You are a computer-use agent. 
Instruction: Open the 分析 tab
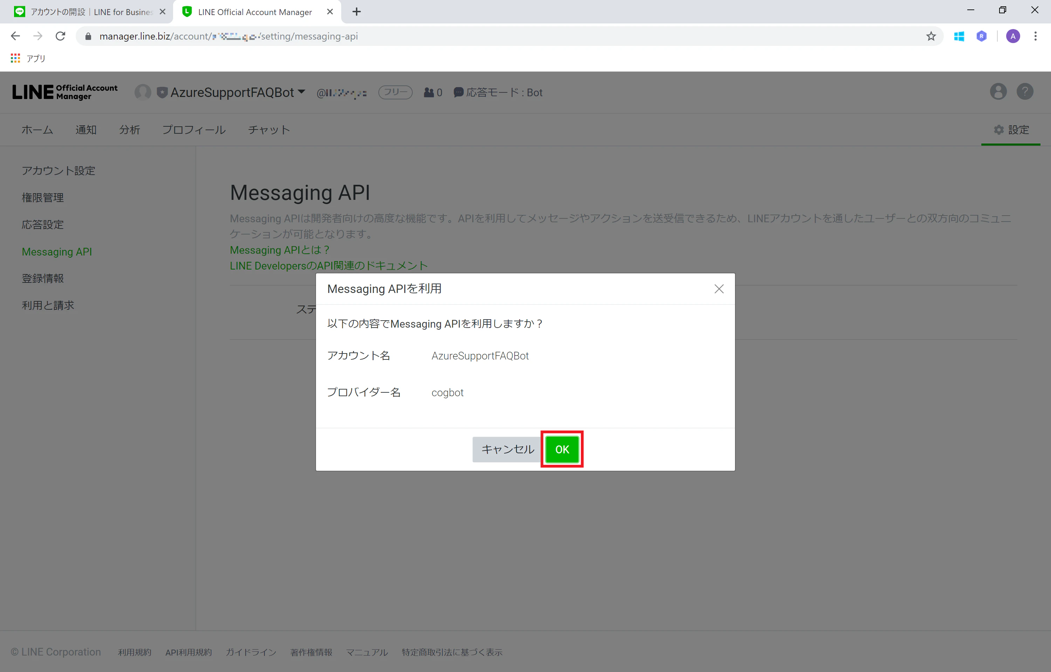coord(130,129)
